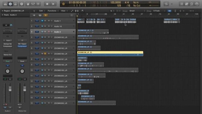This screenshot has width=202, height=114.
Task: Open the List Editors icon
Action: (181, 4)
